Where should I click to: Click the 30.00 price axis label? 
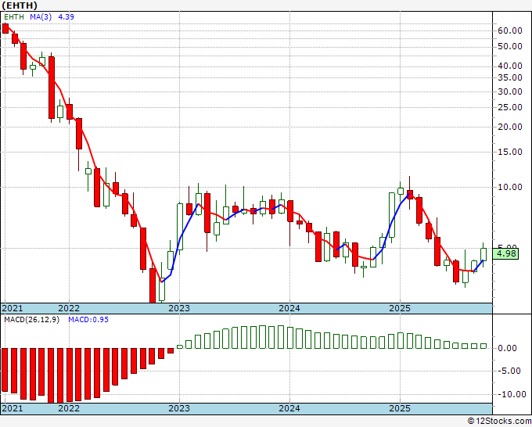[510, 91]
